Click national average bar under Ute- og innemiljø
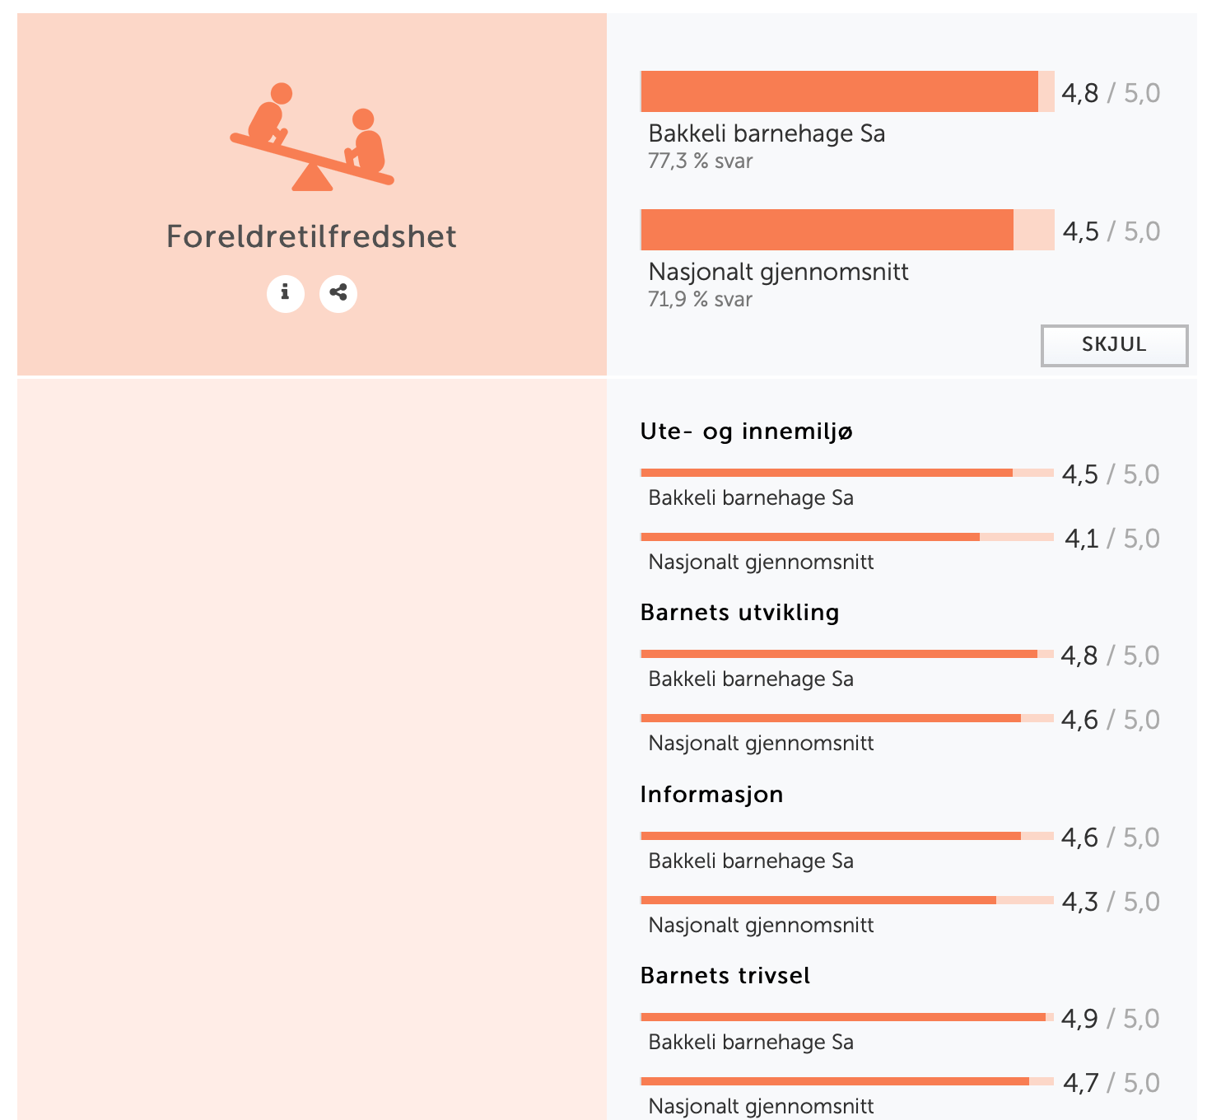1207x1120 pixels. click(x=847, y=537)
